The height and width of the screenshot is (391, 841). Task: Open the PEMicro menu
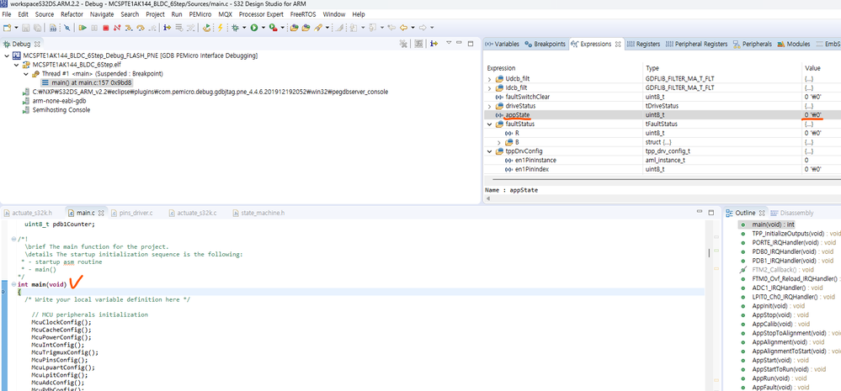click(x=200, y=14)
